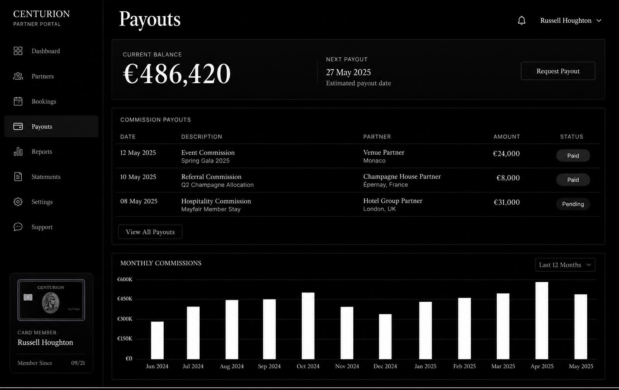Click the Centurion card thumbnail

[x=51, y=300]
